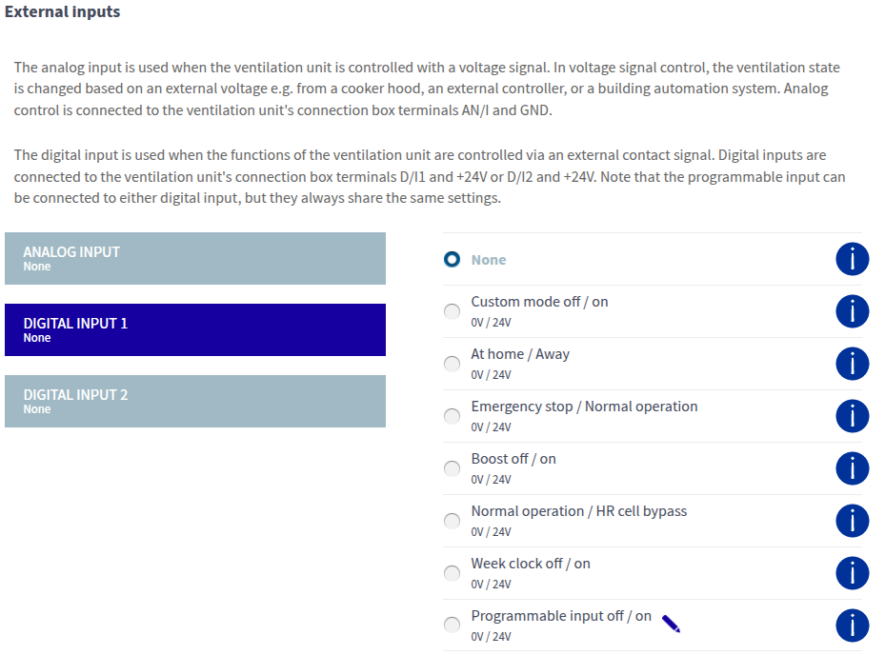Edit programmable input with the pencil icon

671,624
